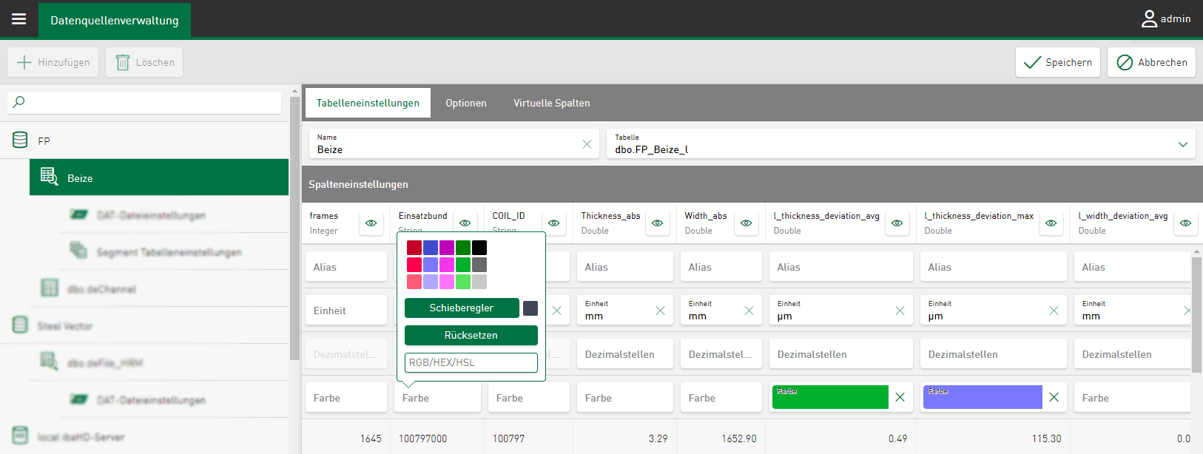1203x454 pixels.
Task: Remove green color of l_thickness_deviation_avg
Action: (x=900, y=398)
